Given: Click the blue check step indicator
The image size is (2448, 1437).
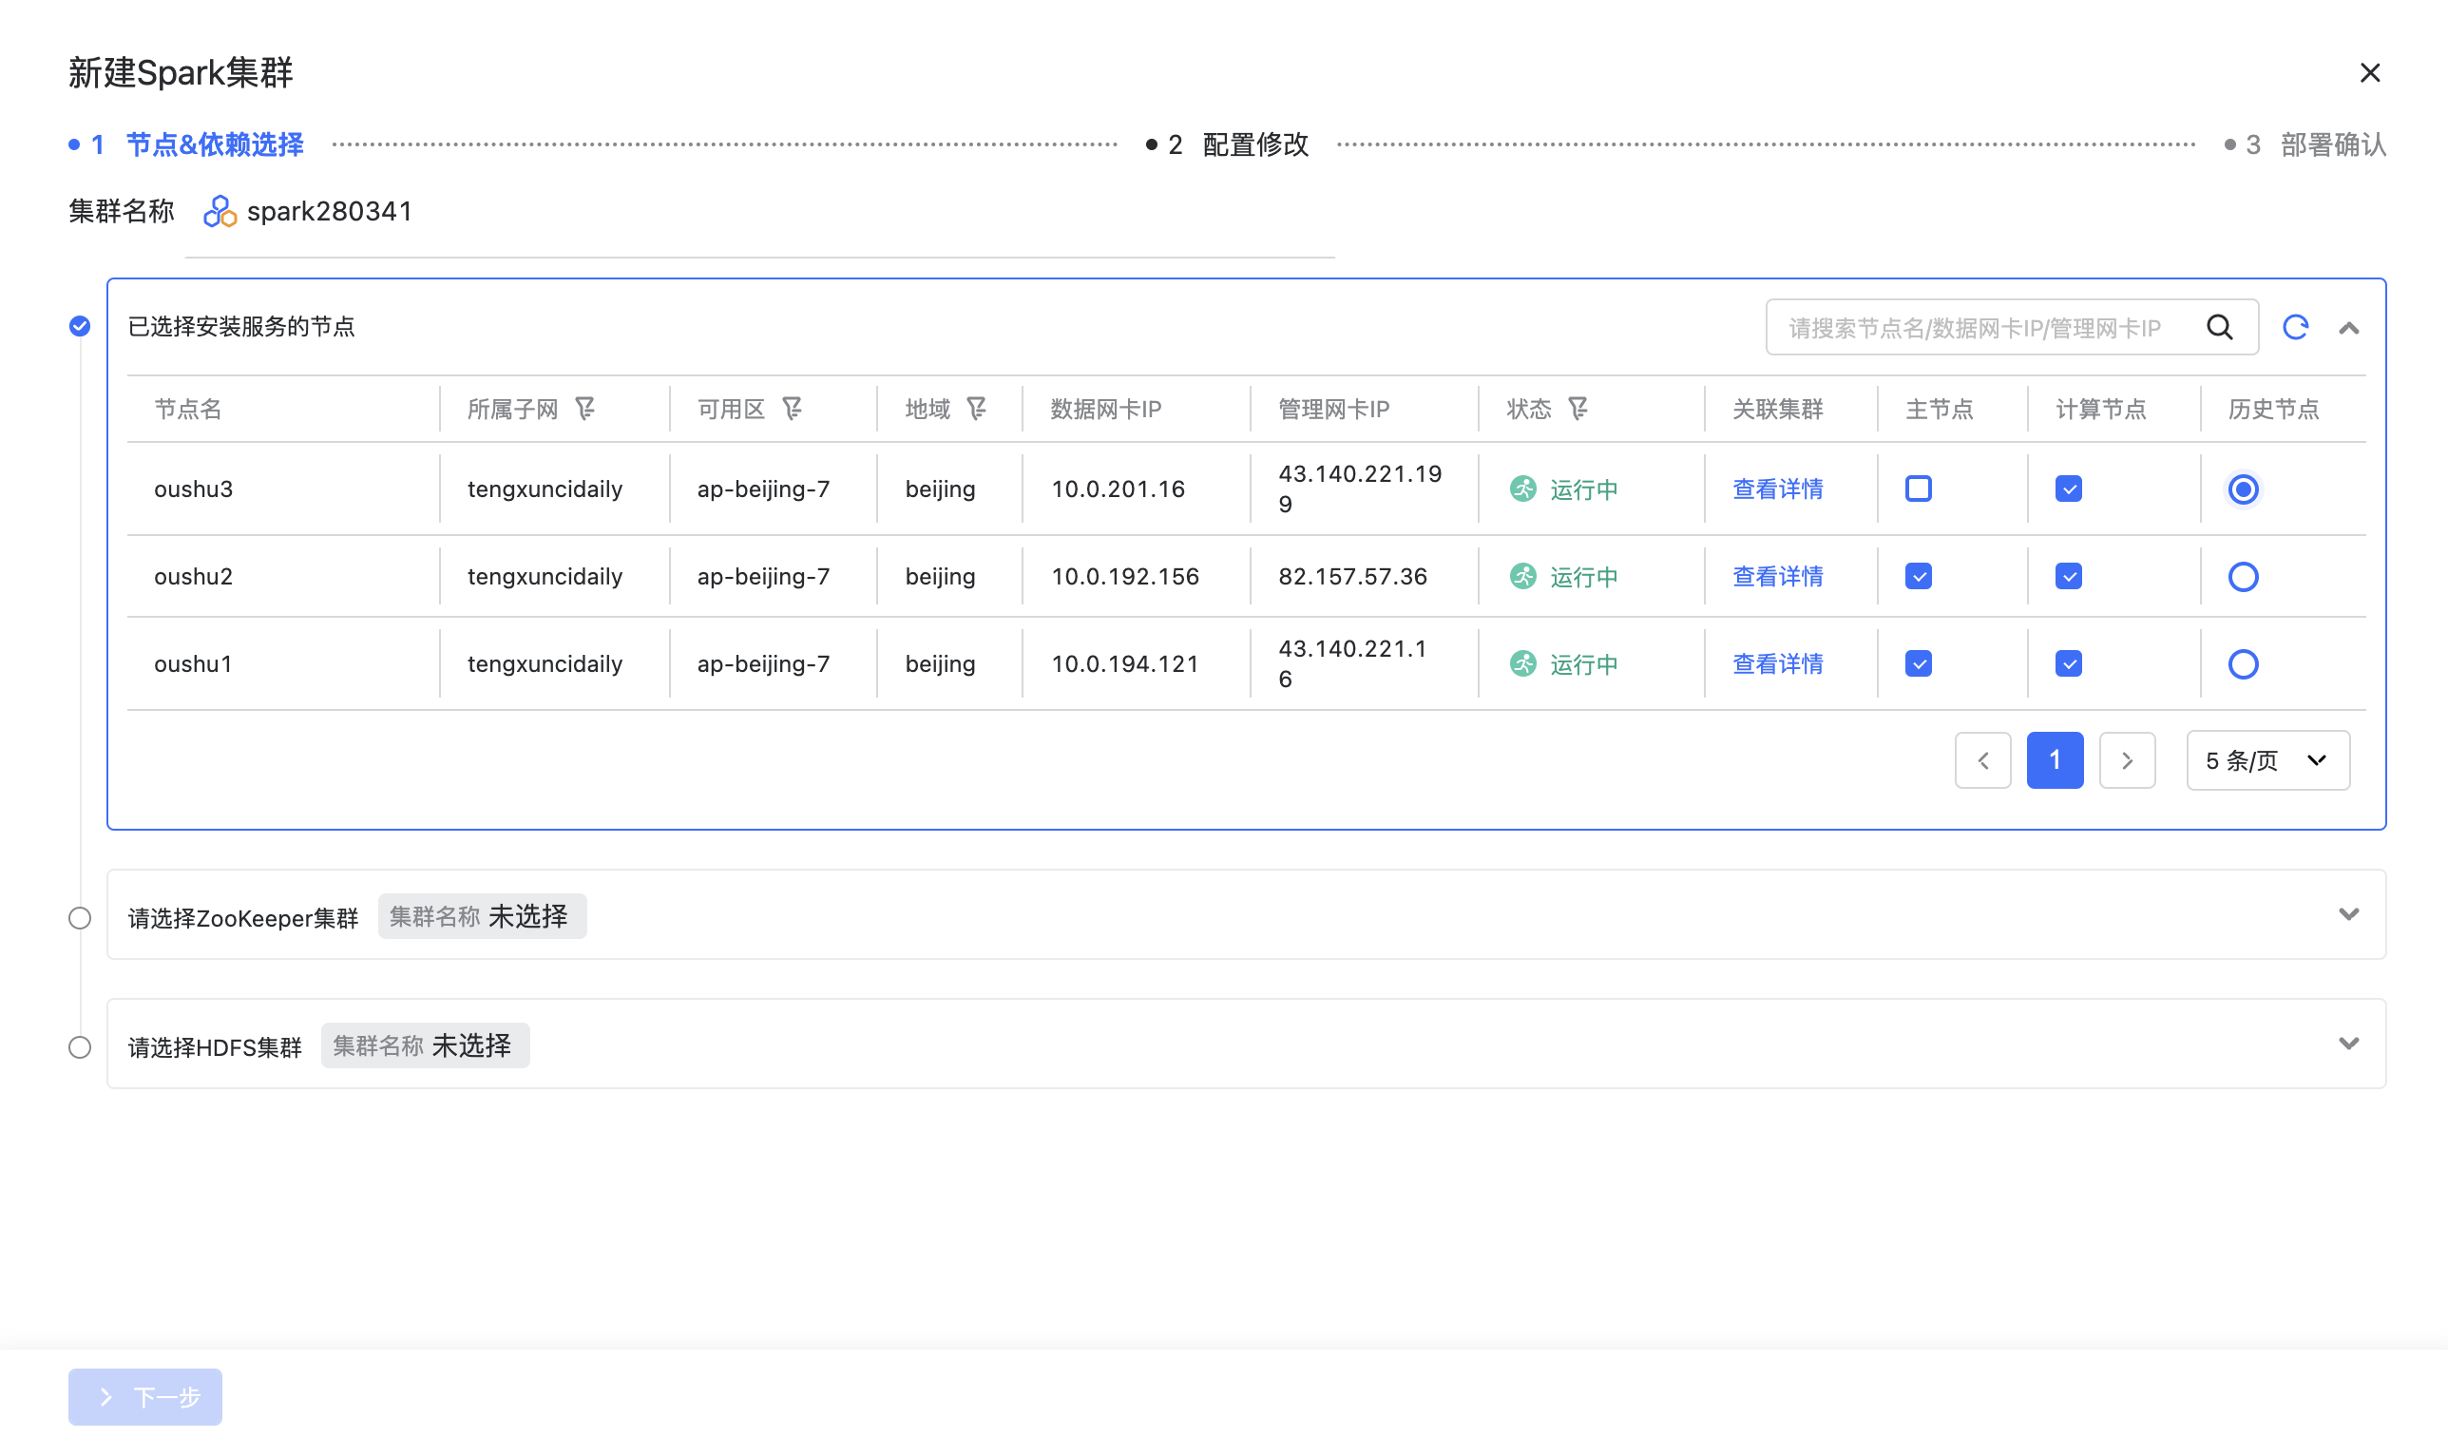Looking at the screenshot, I should coord(80,326).
